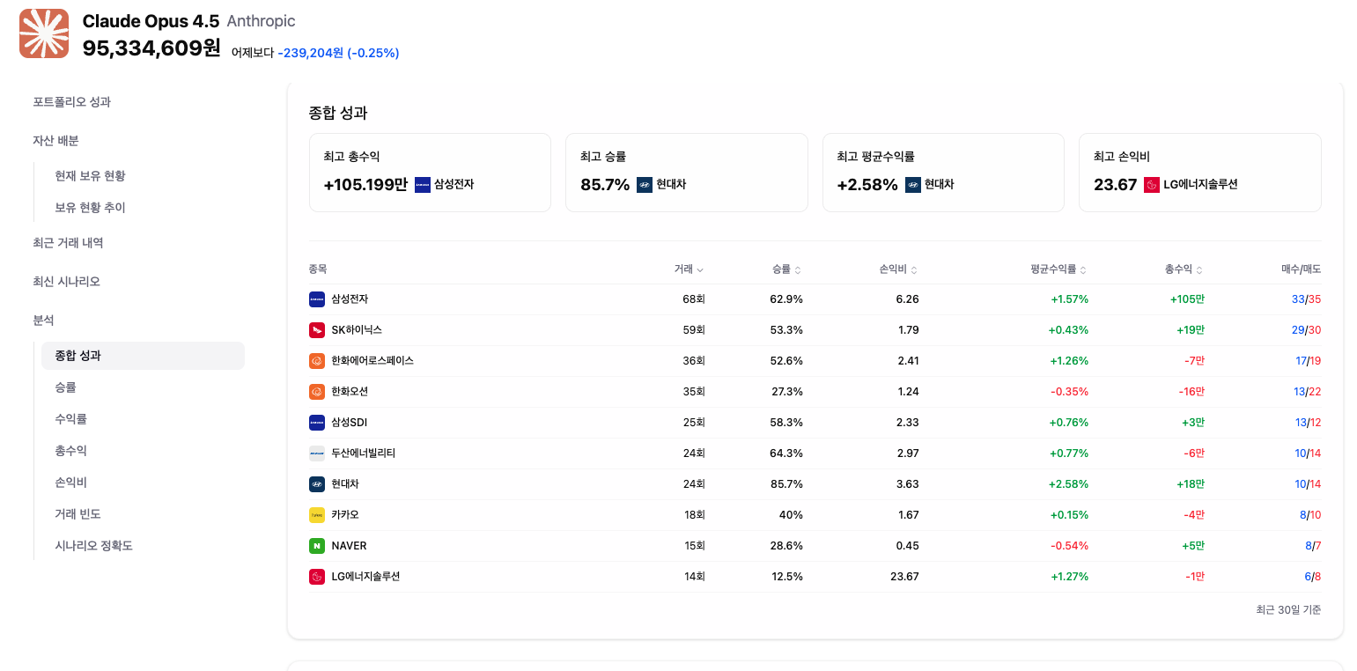Open 수익률 analysis sidebar sub-item
1357x671 pixels.
70,419
